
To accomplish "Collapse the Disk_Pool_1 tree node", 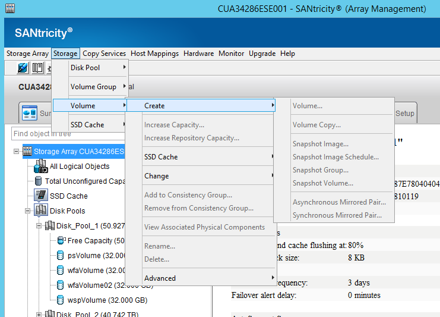I will click(39, 226).
